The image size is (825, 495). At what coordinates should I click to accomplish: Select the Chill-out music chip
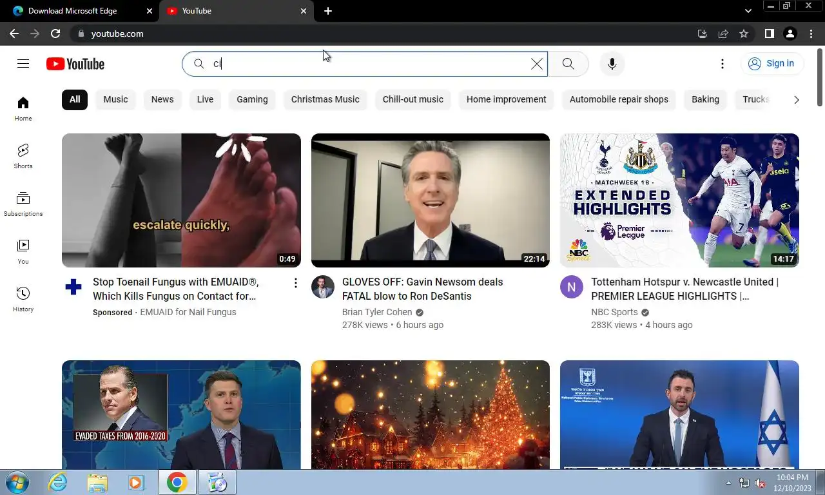pos(413,99)
